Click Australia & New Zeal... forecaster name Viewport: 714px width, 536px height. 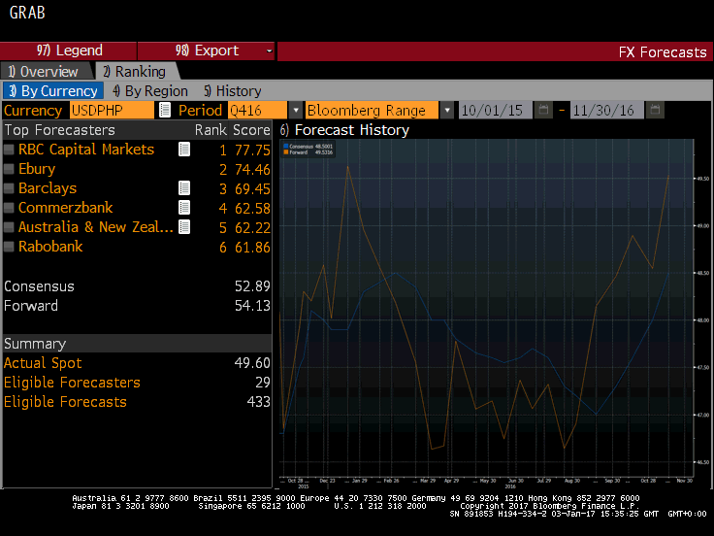click(96, 226)
